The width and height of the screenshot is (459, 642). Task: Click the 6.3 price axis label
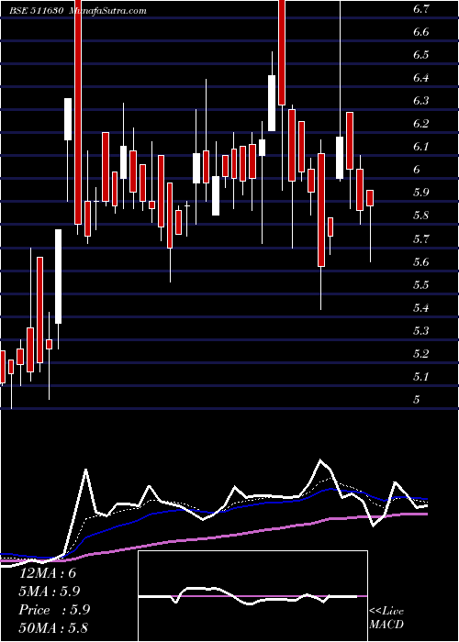pyautogui.click(x=421, y=101)
